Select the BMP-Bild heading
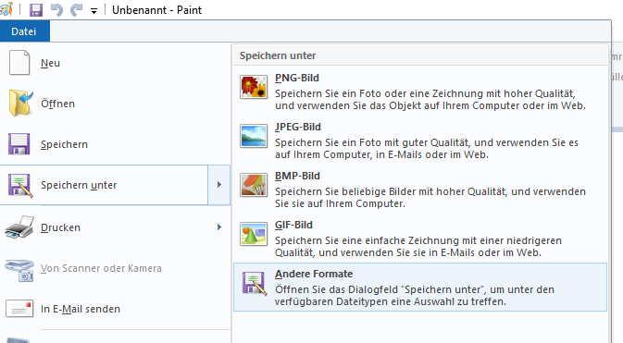The height and width of the screenshot is (343, 623). (297, 176)
